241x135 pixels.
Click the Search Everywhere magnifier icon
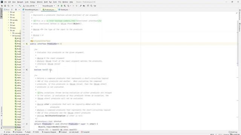[91, 6]
